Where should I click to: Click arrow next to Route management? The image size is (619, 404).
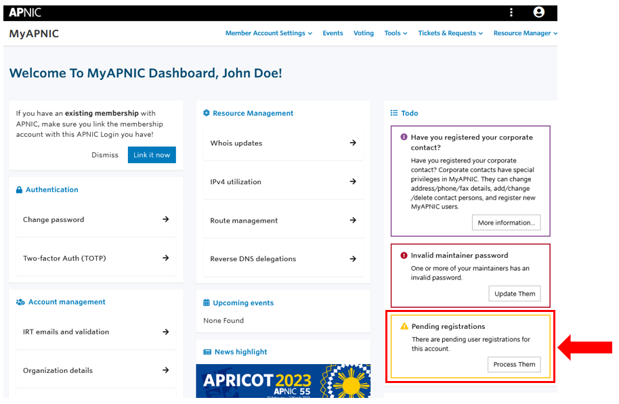353,220
